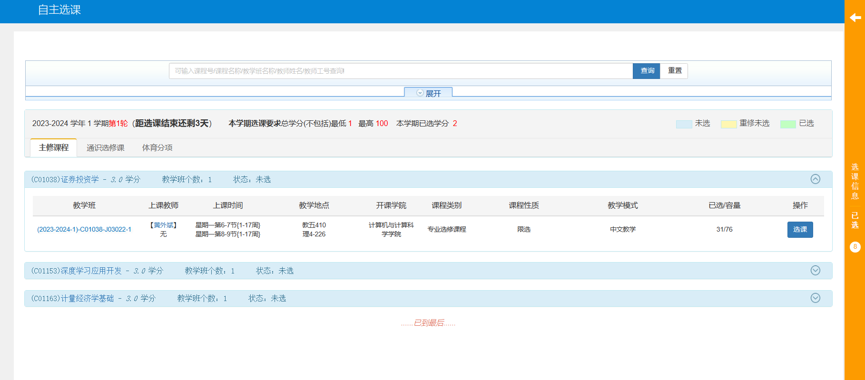
Task: Click the 未选 light blue legend swatch
Action: [x=684, y=124]
